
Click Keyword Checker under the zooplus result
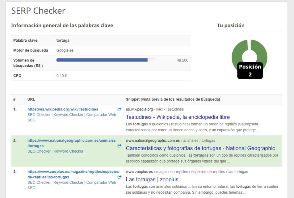click(x=68, y=182)
